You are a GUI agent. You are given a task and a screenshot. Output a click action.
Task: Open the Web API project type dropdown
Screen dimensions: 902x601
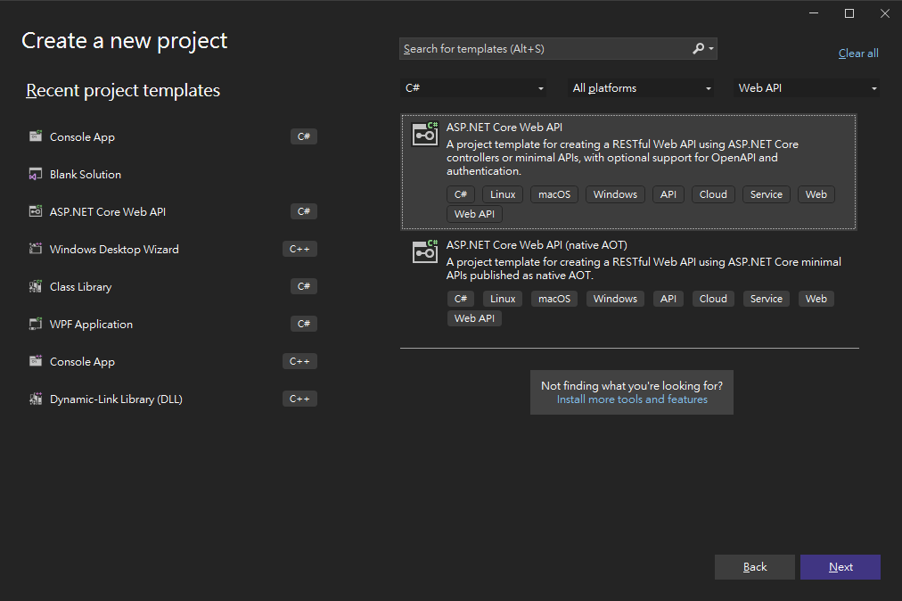[808, 88]
